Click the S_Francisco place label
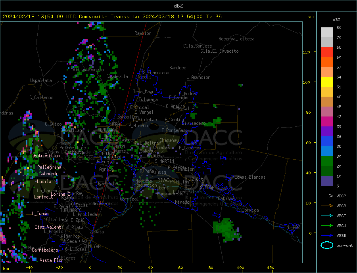Image resolution: width=357 pixels, height=273 pixels. (x=156, y=73)
